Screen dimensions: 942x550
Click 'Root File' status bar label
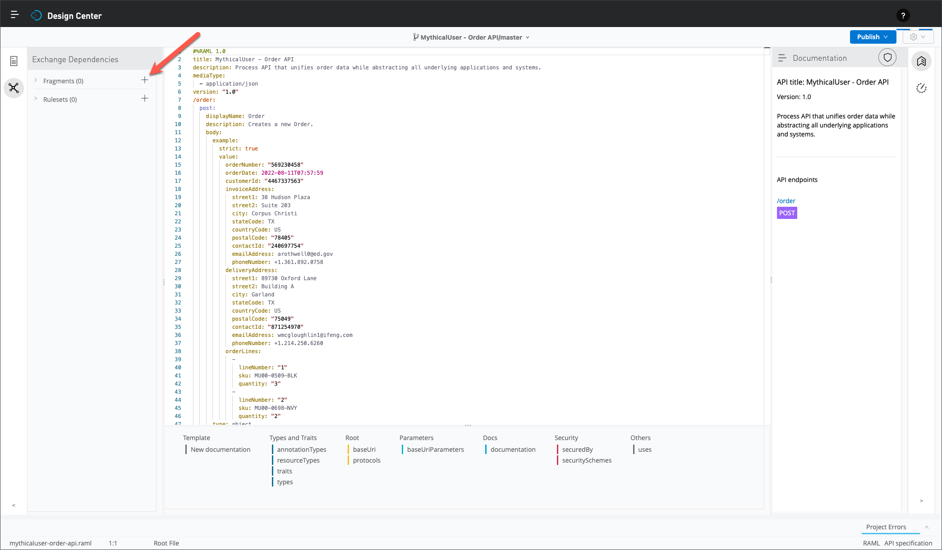tap(166, 543)
